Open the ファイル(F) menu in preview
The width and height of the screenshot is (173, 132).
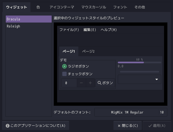[x=69, y=30]
